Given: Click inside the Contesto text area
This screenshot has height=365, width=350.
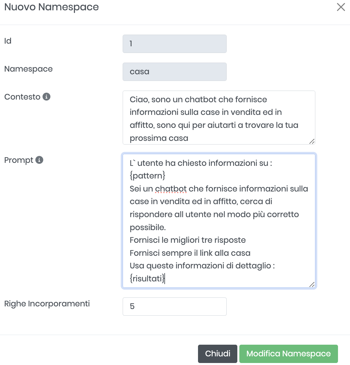Looking at the screenshot, I should point(219,118).
